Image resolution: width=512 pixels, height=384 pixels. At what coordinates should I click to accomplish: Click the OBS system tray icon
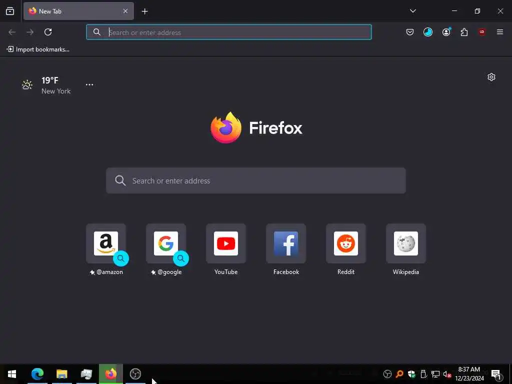[387, 374]
